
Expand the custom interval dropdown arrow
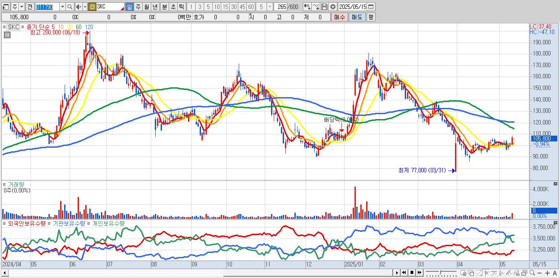point(269,7)
